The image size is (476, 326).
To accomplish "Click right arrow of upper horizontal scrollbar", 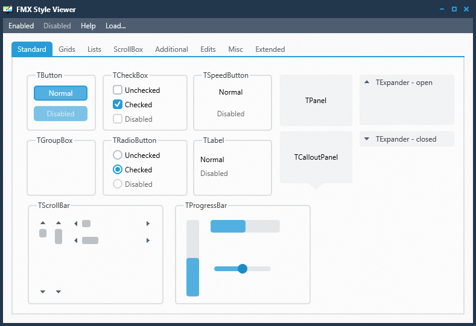I will [148, 224].
